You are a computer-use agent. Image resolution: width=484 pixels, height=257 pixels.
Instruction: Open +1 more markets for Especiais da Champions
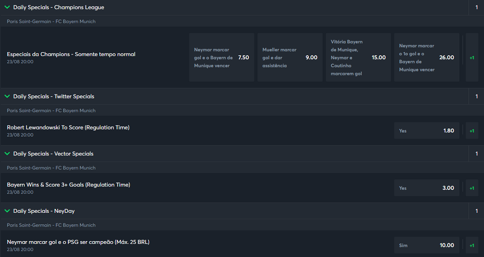(472, 57)
